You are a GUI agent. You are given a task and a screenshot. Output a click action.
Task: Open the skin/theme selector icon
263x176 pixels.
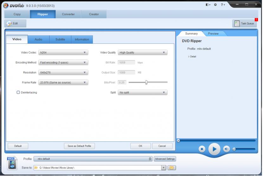[x=208, y=5]
